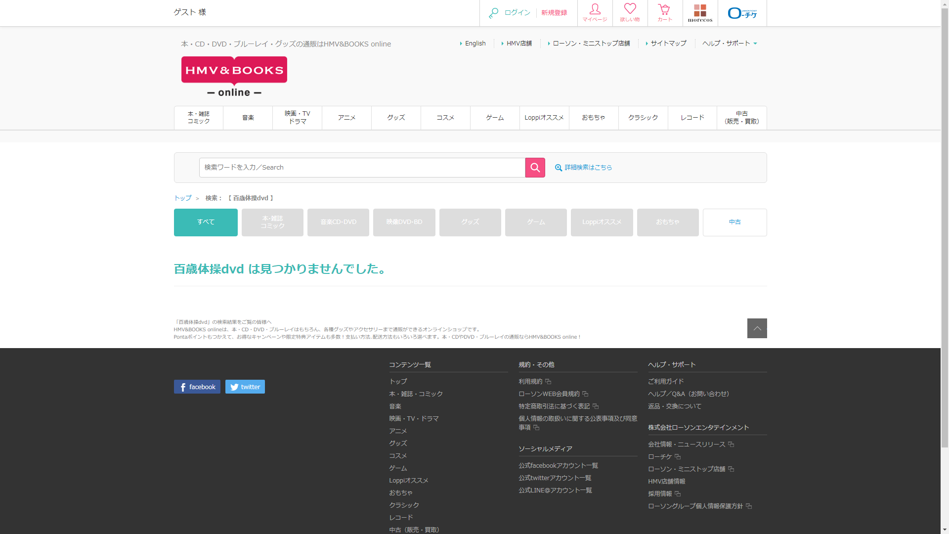Click the L-tike logo icon
The width and height of the screenshot is (949, 534).
(x=742, y=13)
